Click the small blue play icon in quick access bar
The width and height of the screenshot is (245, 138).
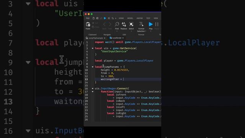[x=105, y=18]
